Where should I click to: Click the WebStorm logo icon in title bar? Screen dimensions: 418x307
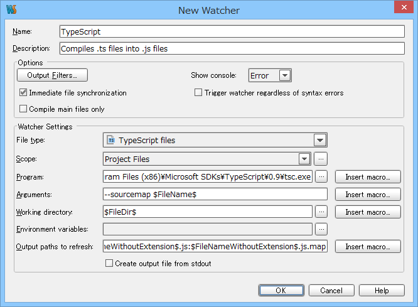(11, 9)
